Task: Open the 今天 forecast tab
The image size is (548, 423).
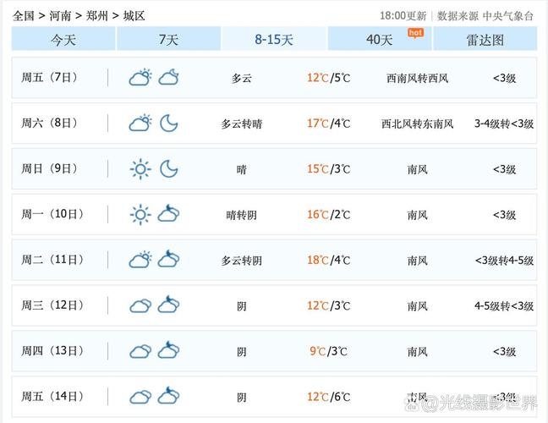Action: coord(63,39)
